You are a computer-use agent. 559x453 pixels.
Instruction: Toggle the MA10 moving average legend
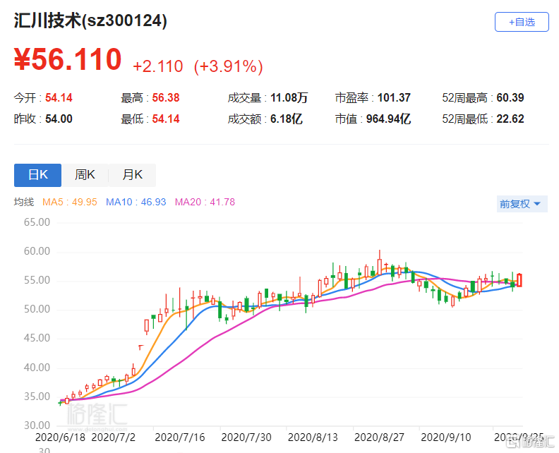click(136, 203)
